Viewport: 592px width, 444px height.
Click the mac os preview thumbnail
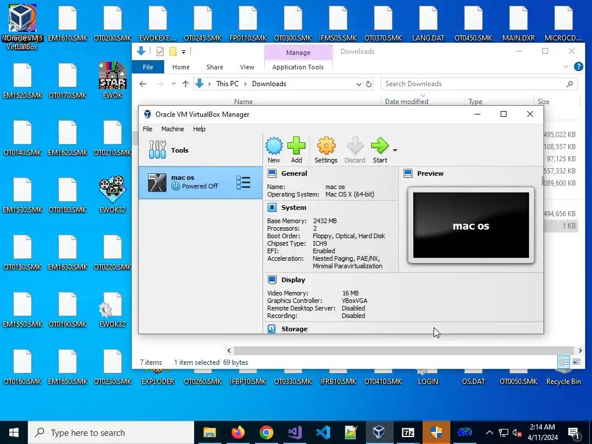pos(471,225)
